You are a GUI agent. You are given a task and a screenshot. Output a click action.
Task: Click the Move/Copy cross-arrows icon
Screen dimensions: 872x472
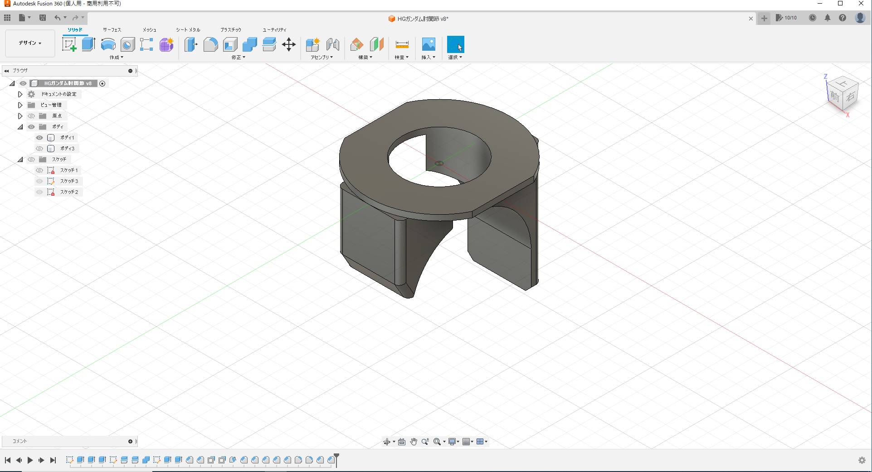(x=288, y=44)
